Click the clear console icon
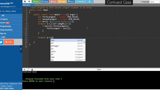 (32, 69)
